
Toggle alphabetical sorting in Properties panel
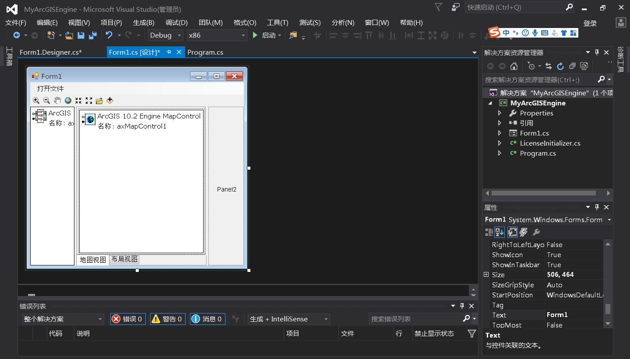500,232
